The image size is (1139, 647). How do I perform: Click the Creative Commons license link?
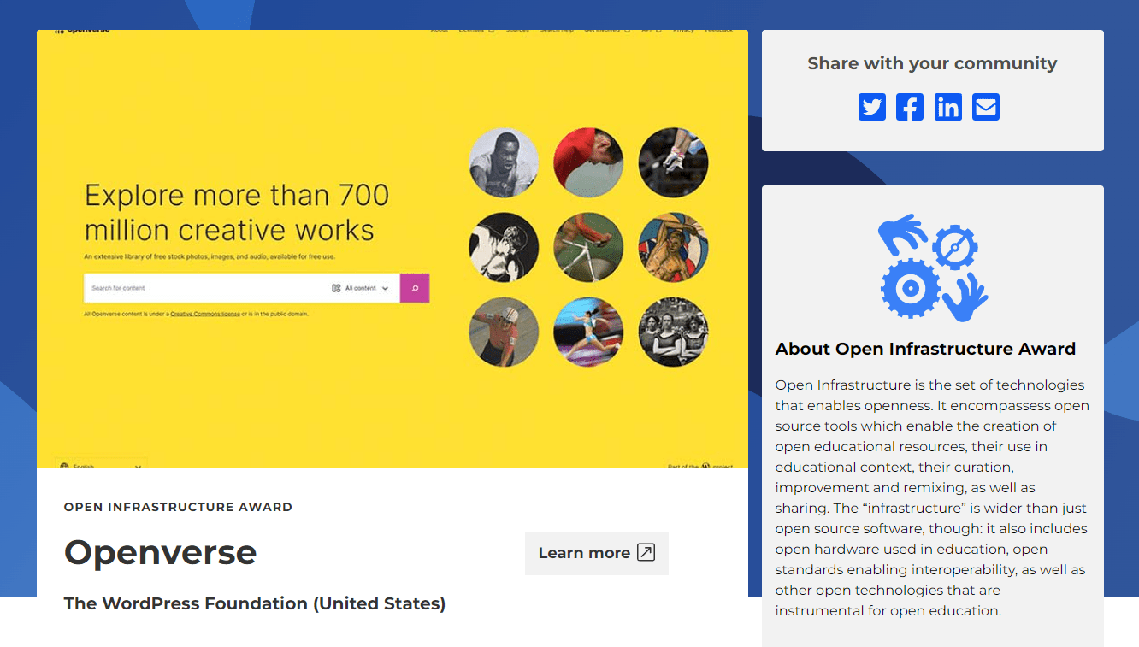[205, 315]
